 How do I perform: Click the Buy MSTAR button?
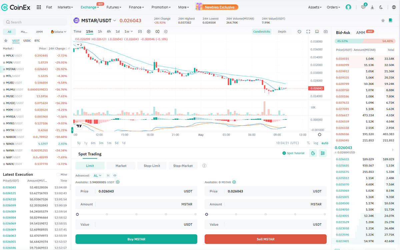[136, 239]
